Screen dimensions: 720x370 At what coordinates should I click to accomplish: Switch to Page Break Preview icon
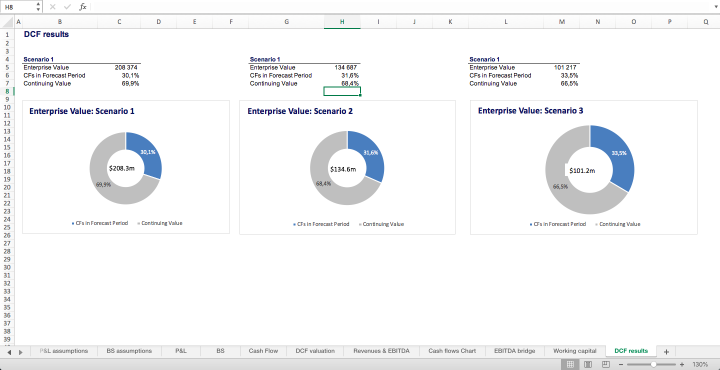[606, 364]
